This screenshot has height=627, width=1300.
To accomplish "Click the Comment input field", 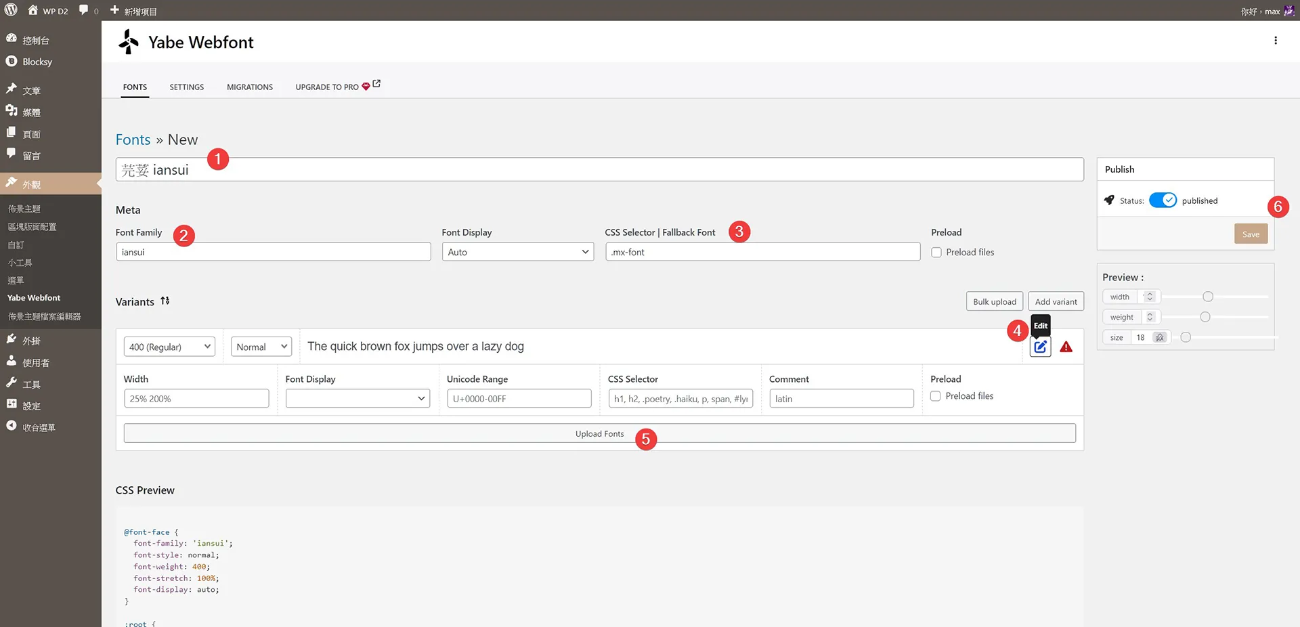I will click(842, 399).
